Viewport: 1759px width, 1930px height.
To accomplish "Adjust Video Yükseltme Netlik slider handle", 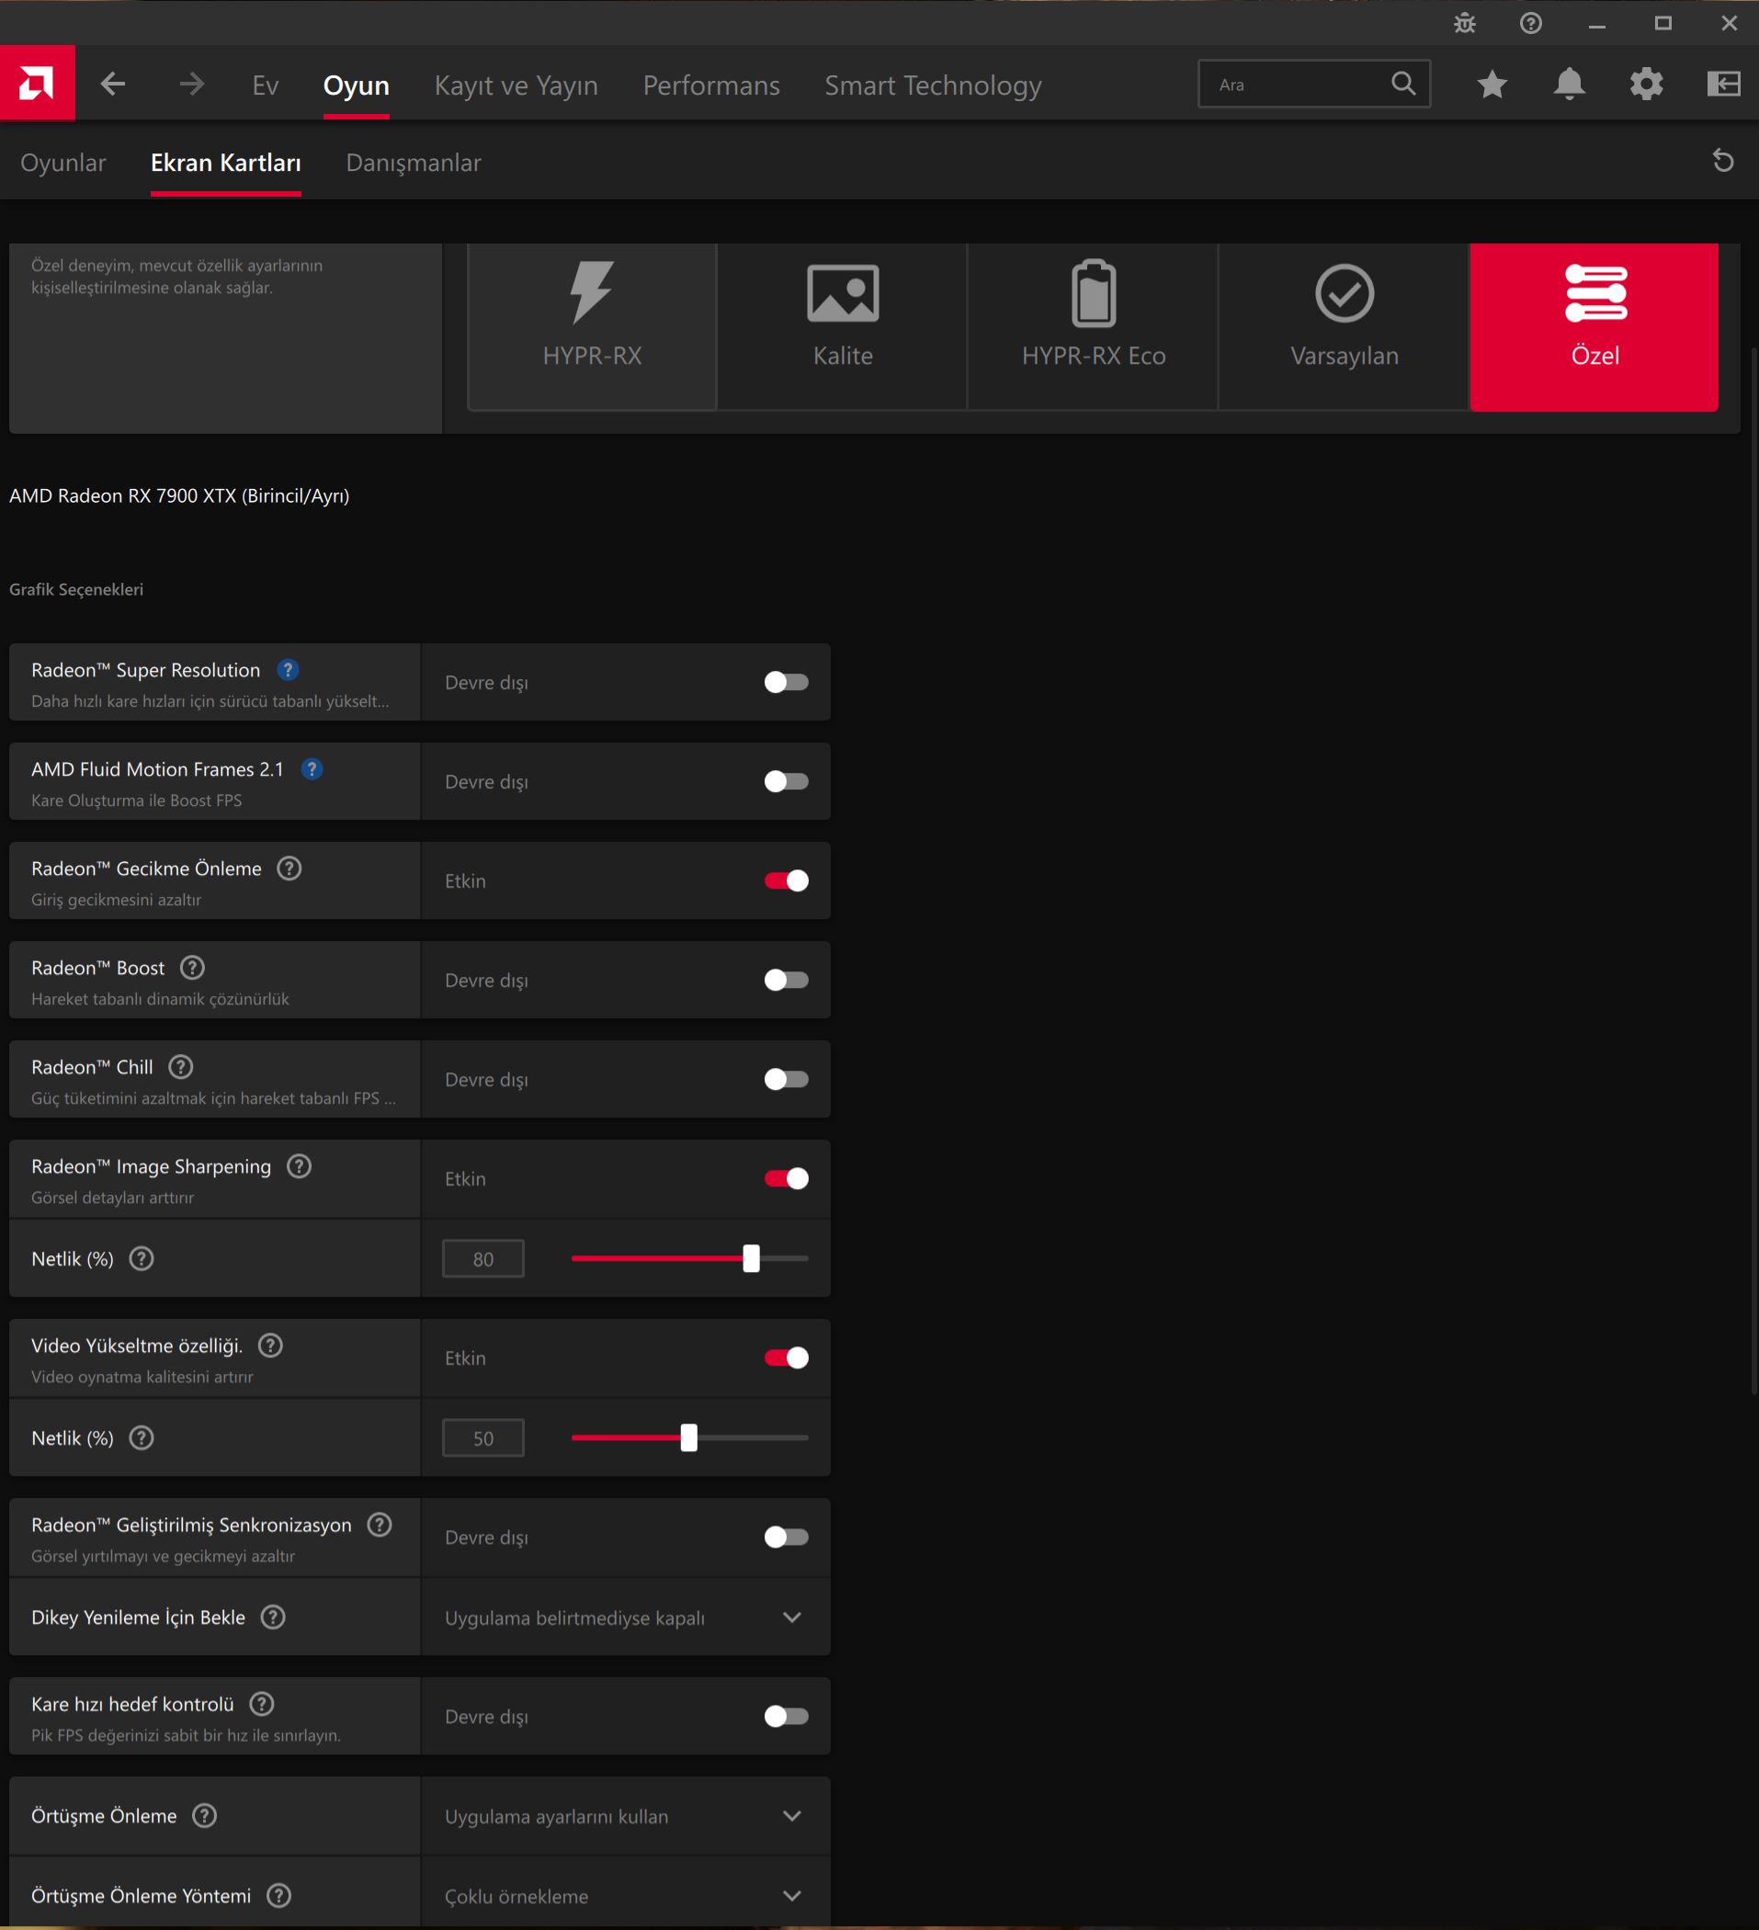I will [x=689, y=1437].
